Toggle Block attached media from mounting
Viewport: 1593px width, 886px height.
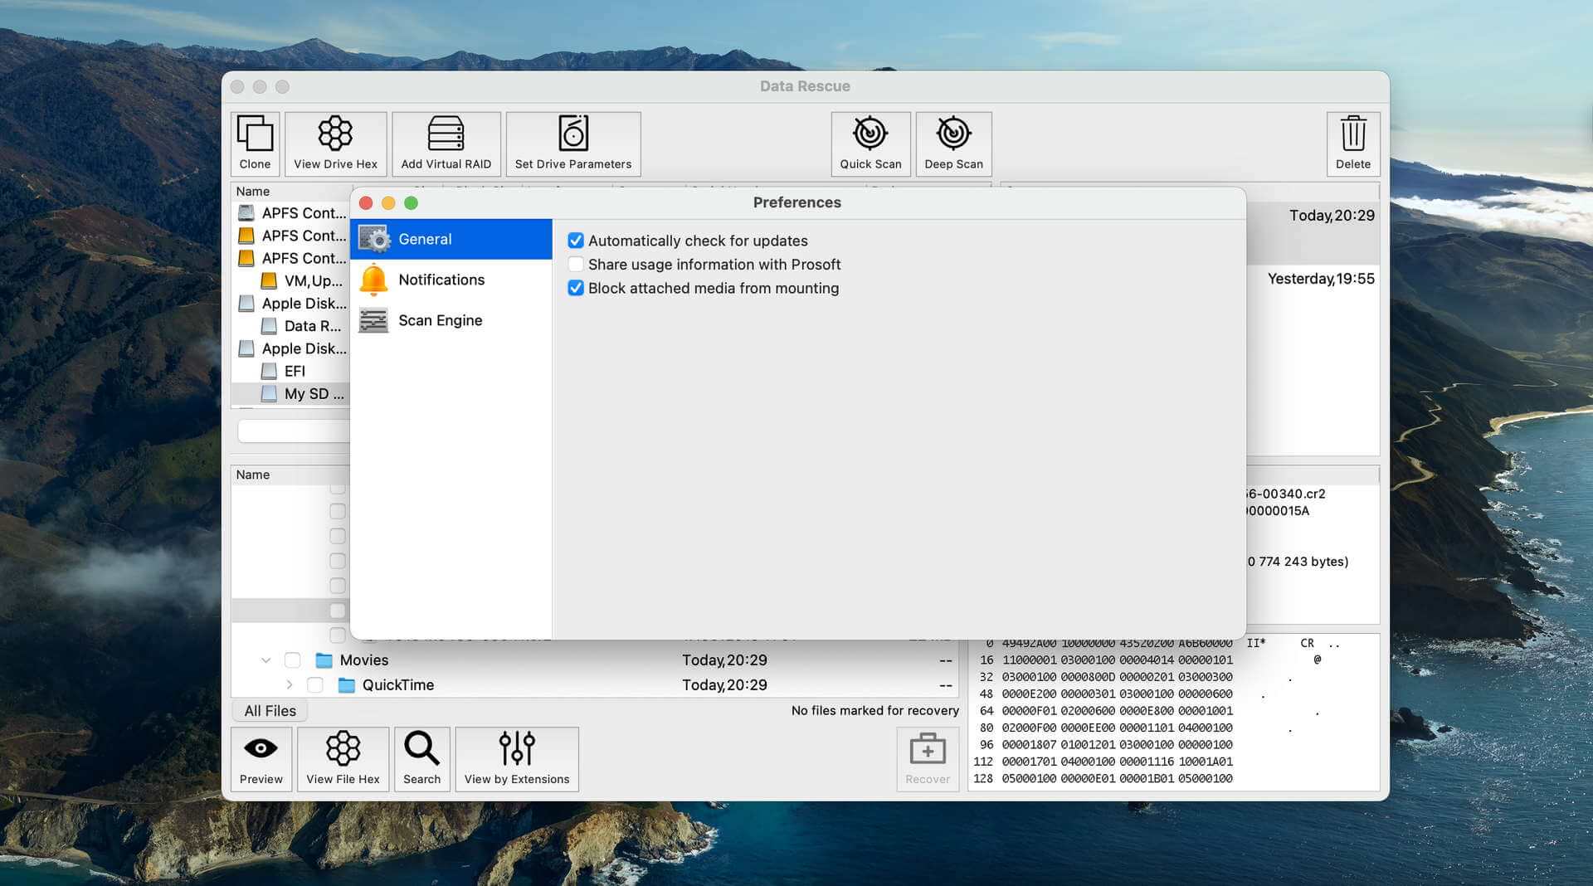[x=576, y=288]
